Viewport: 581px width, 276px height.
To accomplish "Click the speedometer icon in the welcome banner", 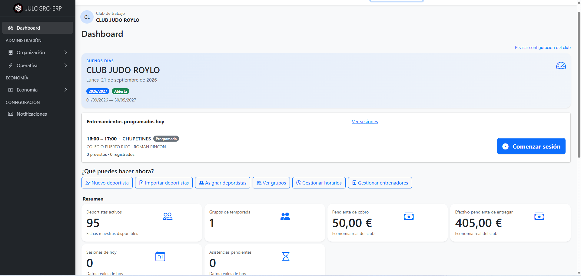I will [561, 66].
